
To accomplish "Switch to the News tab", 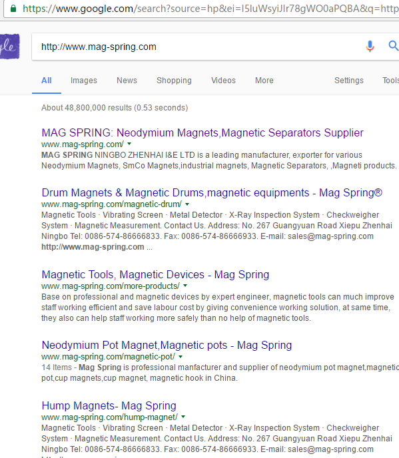I will coord(127,81).
